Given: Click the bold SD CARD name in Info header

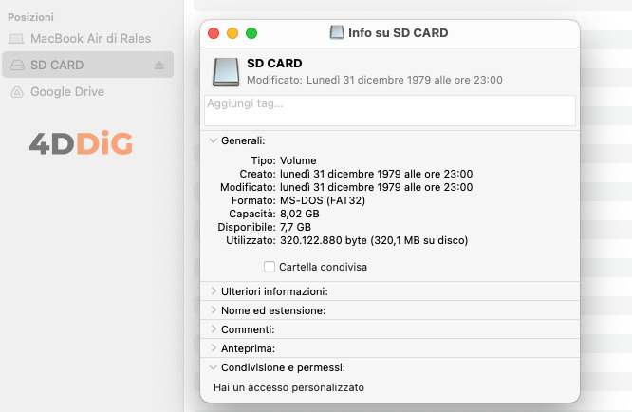Looking at the screenshot, I should (x=274, y=64).
